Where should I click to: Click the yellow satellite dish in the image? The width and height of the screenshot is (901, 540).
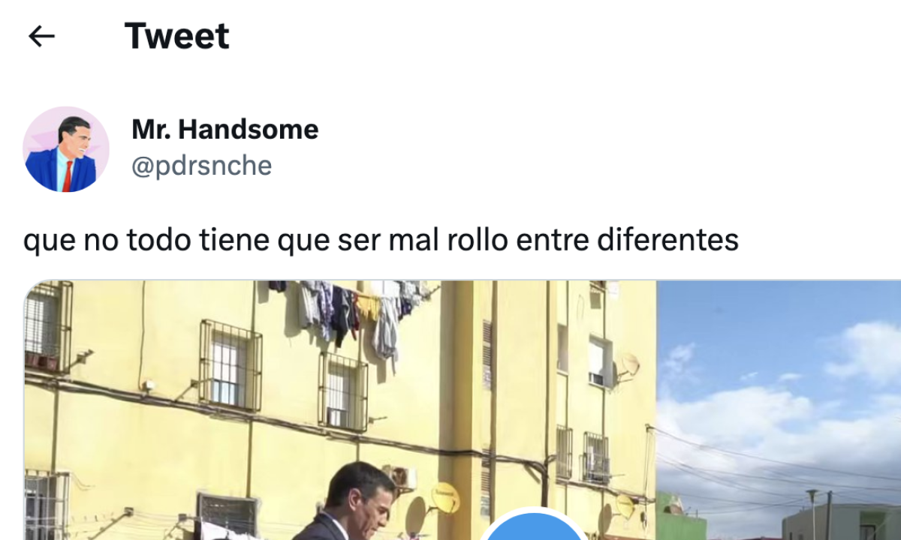tap(444, 497)
